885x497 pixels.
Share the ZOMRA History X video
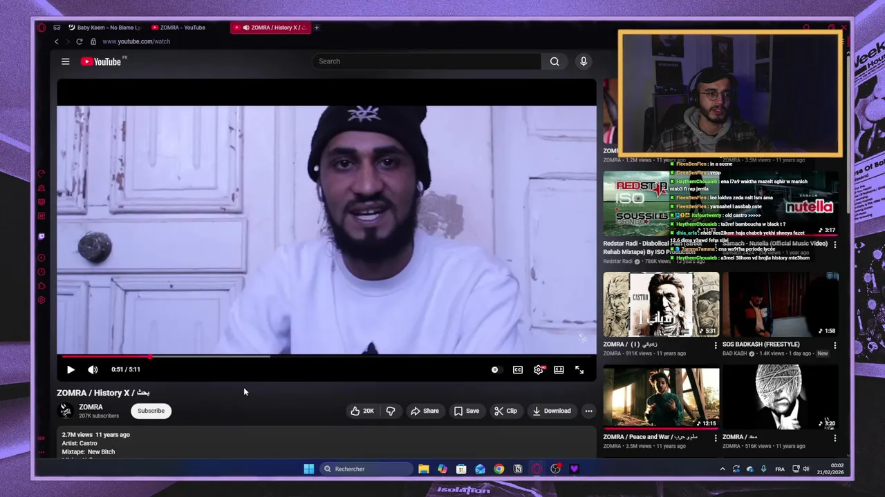click(x=425, y=411)
